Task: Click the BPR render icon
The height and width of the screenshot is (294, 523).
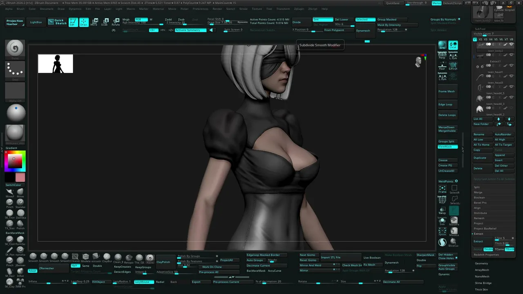Action: click(442, 45)
